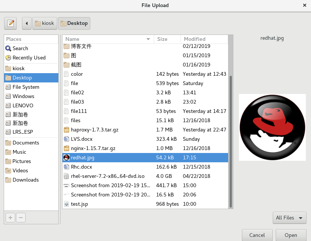
Task: Sort by Modified column header
Action: click(x=204, y=39)
